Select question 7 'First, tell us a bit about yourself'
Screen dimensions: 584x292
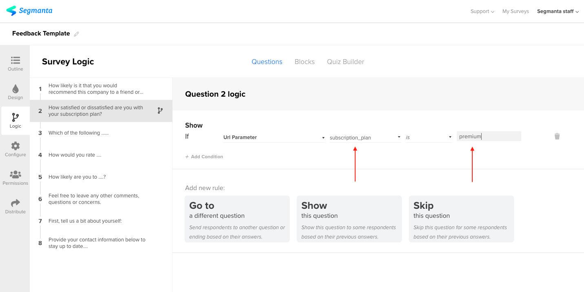click(x=101, y=221)
